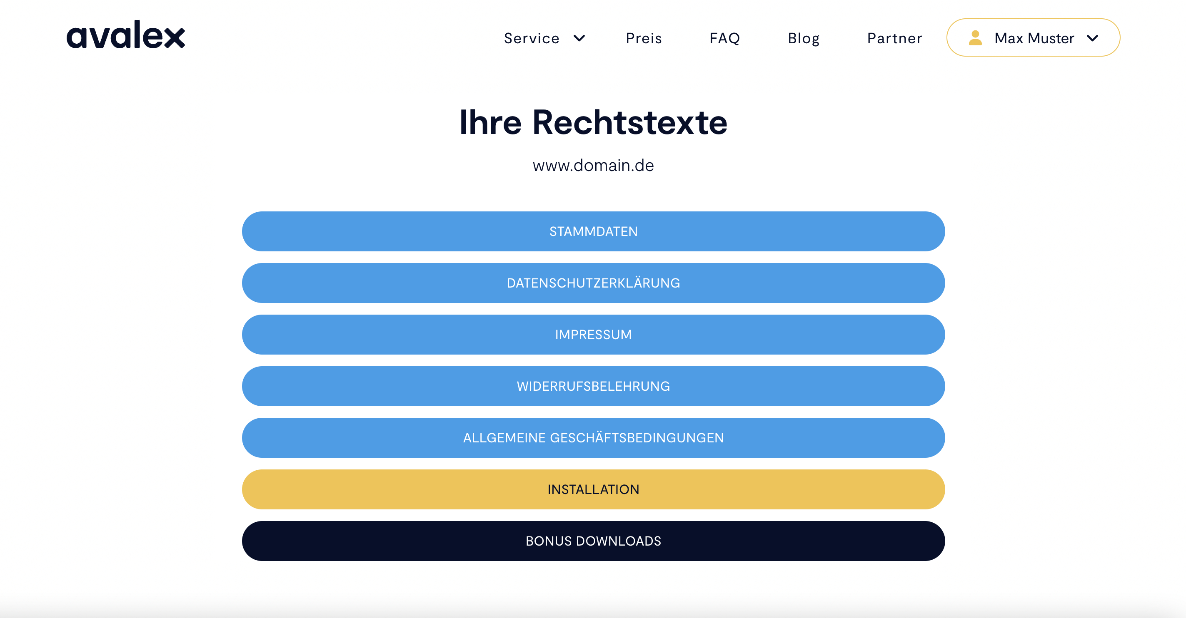Expand the Service dropdown menu
This screenshot has height=618, width=1186.
pos(543,38)
